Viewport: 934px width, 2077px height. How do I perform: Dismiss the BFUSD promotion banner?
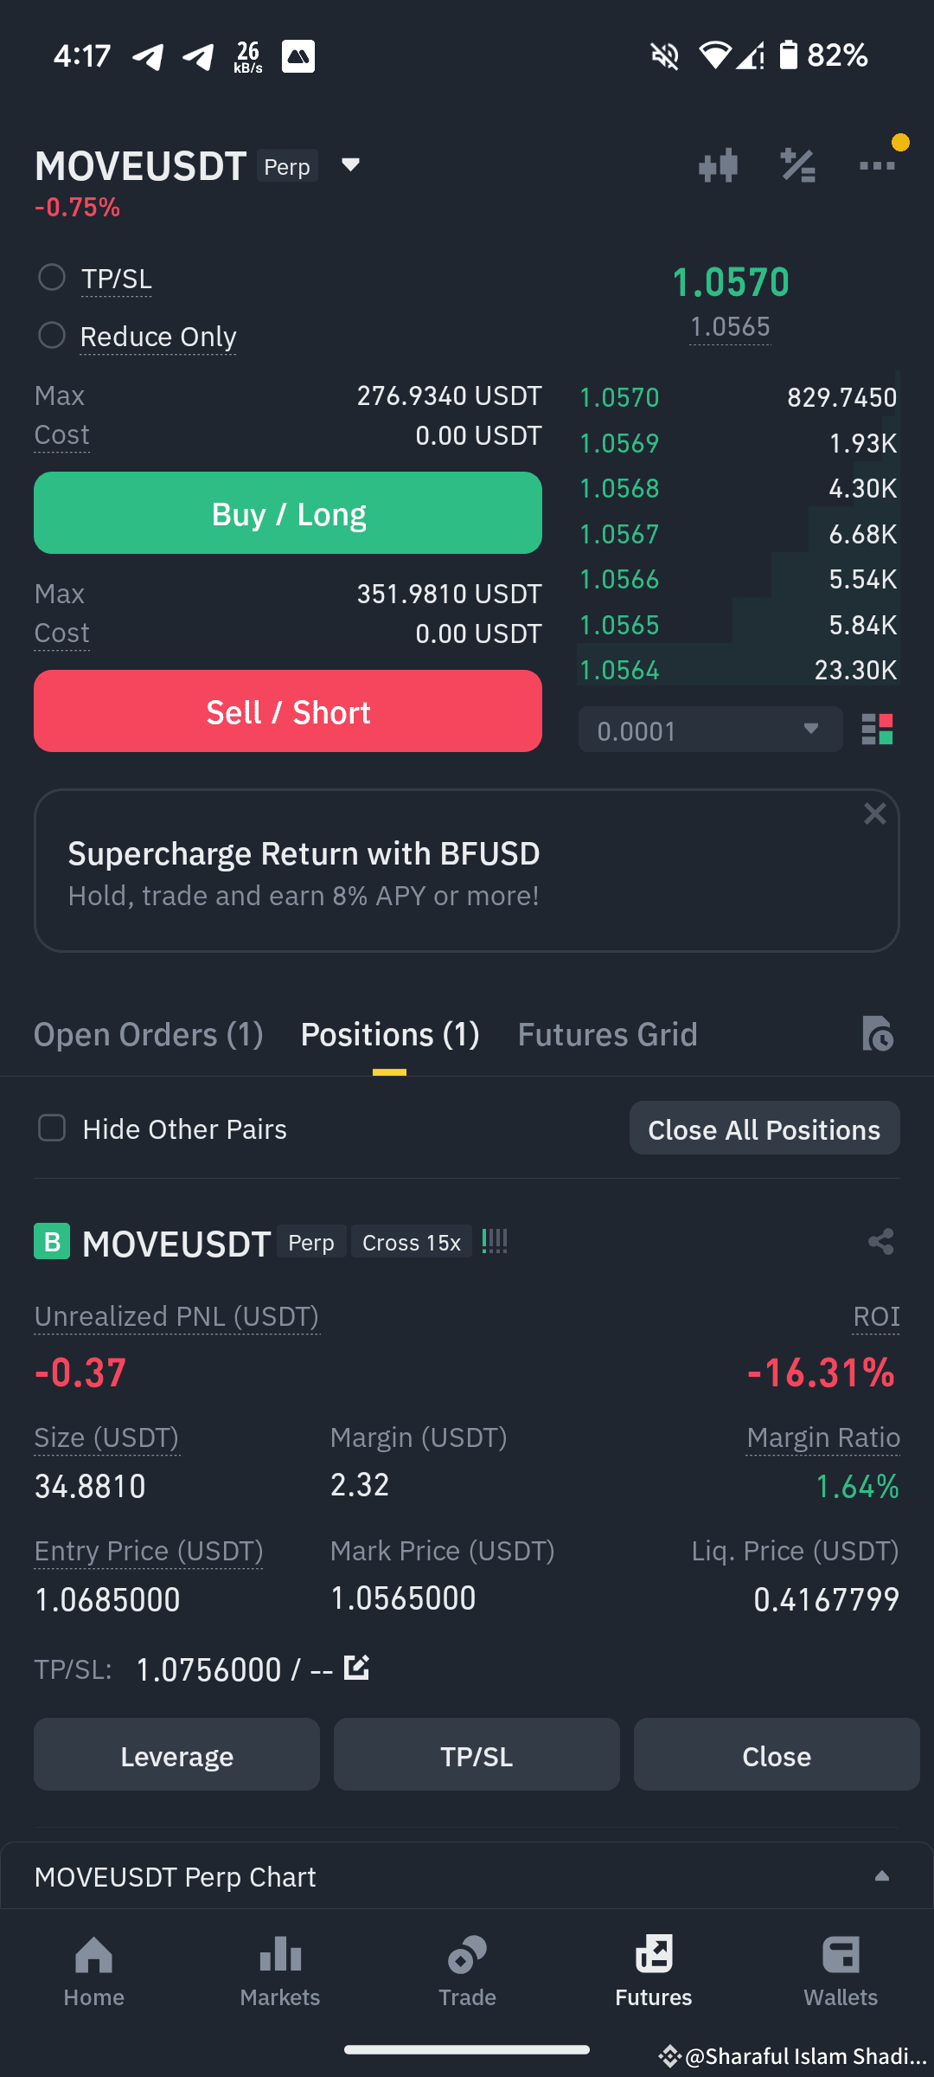coord(874,813)
